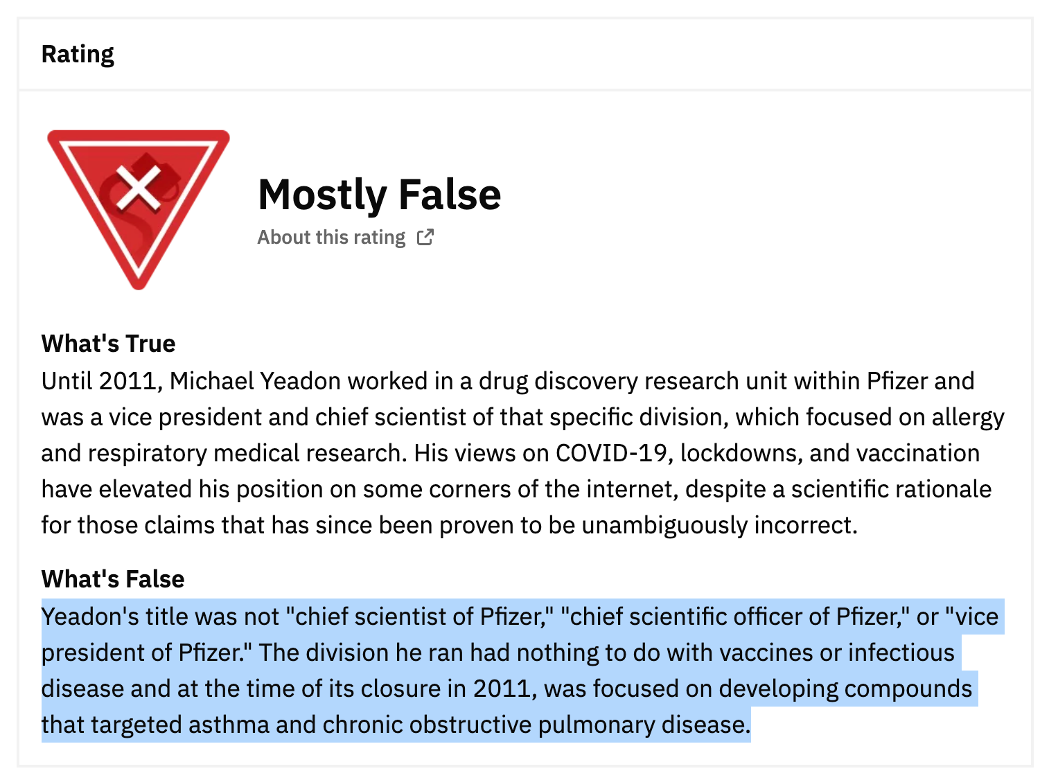Click the Rating header label

point(78,54)
